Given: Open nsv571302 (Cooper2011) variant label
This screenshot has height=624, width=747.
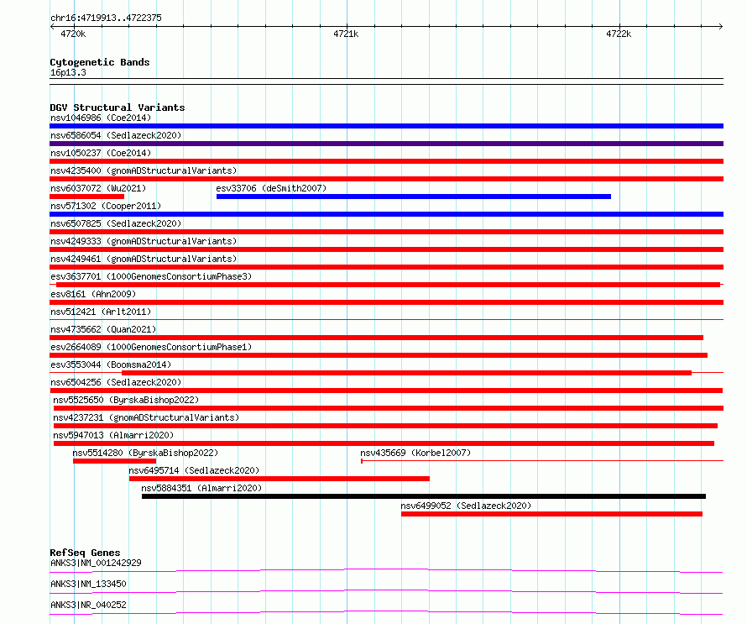Looking at the screenshot, I should click(106, 206).
